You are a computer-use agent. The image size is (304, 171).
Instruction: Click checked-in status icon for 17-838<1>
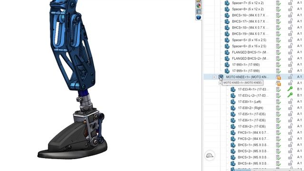[278, 102]
